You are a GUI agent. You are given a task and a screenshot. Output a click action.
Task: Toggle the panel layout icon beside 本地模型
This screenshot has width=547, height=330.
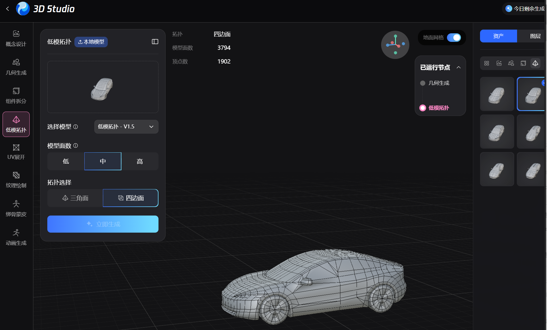[155, 42]
